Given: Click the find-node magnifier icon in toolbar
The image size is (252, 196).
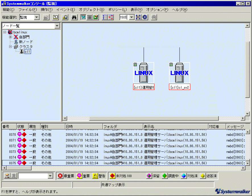Looking at the screenshot, I should point(65,17).
